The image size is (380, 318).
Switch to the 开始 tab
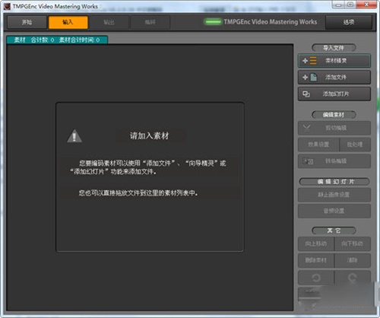(27, 22)
